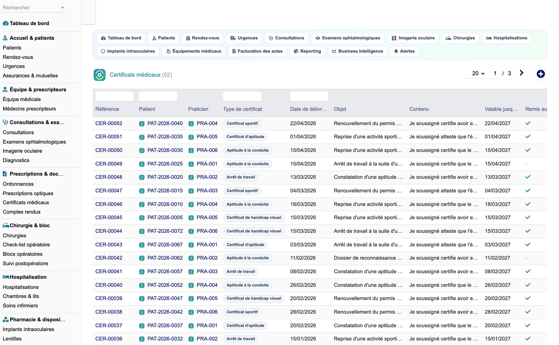Toggle Remis au value for CER-00049
This screenshot has height=345, width=559.
[527, 164]
